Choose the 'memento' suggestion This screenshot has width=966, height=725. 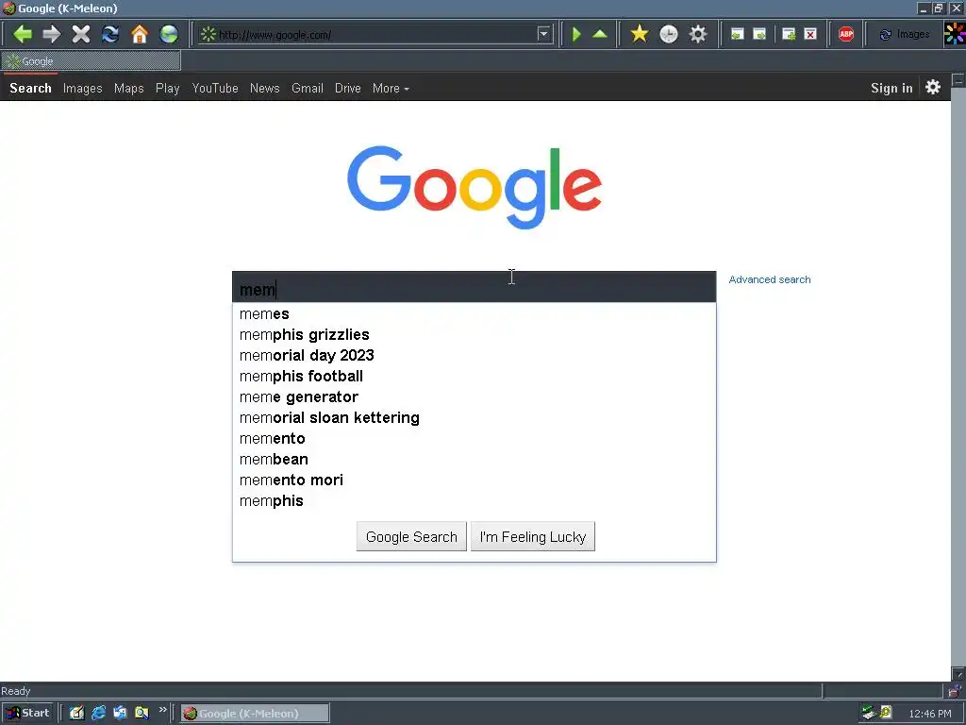click(474, 438)
